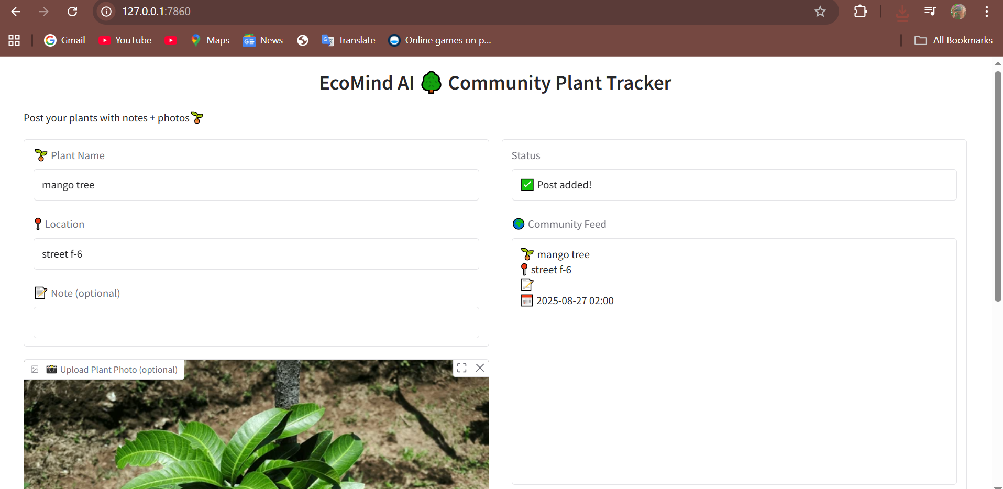Click the 2025-08-27 02:00 timestamp in feed
The width and height of the screenshot is (1003, 489).
pos(575,301)
